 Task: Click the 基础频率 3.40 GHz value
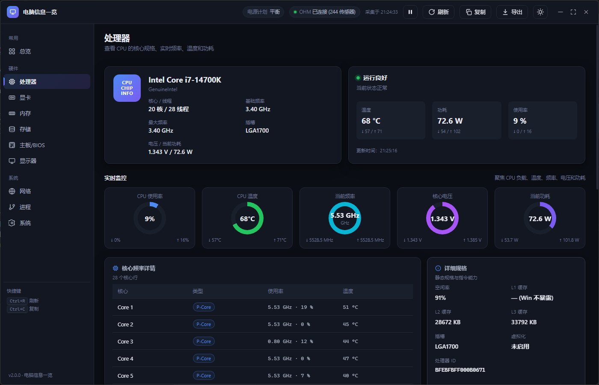pos(258,109)
